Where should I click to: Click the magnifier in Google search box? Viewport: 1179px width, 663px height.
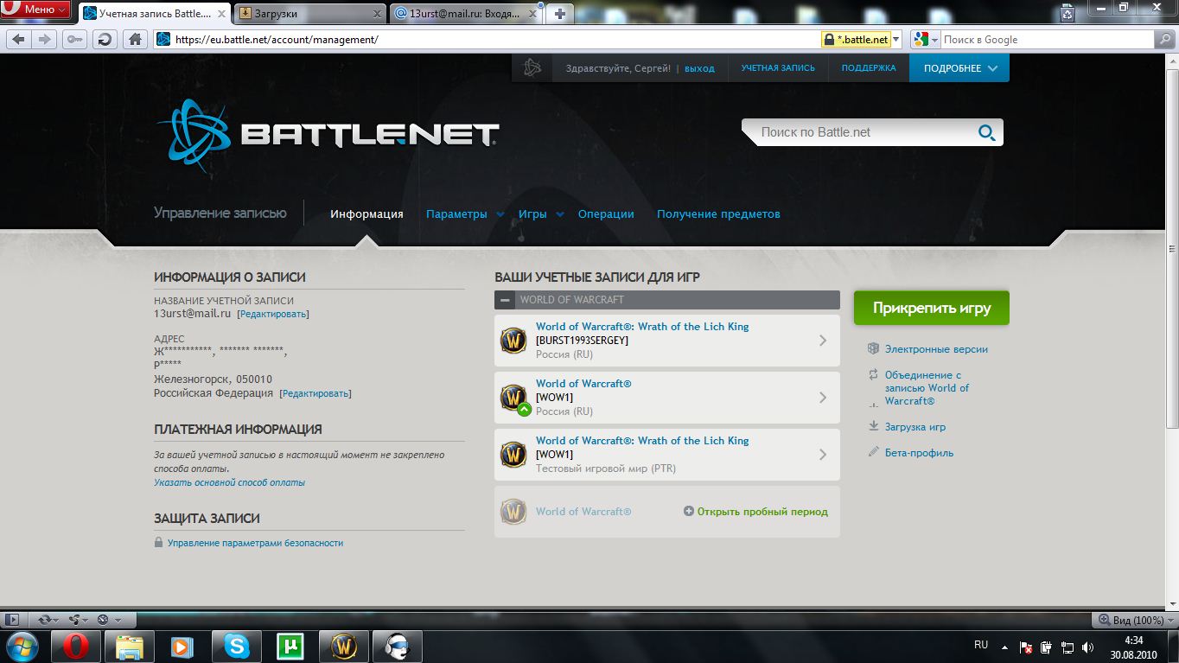pos(1163,39)
